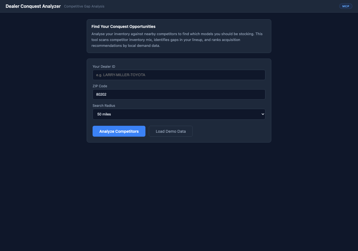Click the MCP badge in the header

[346, 6]
